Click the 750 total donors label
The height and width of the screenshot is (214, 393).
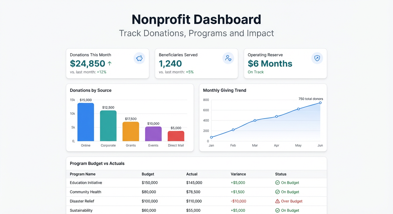(x=310, y=99)
